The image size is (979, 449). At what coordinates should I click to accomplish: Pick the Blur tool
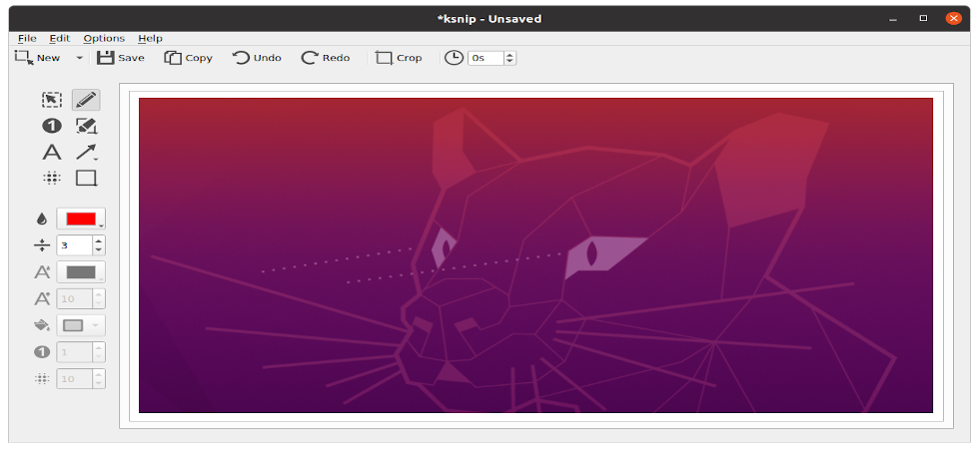point(52,179)
